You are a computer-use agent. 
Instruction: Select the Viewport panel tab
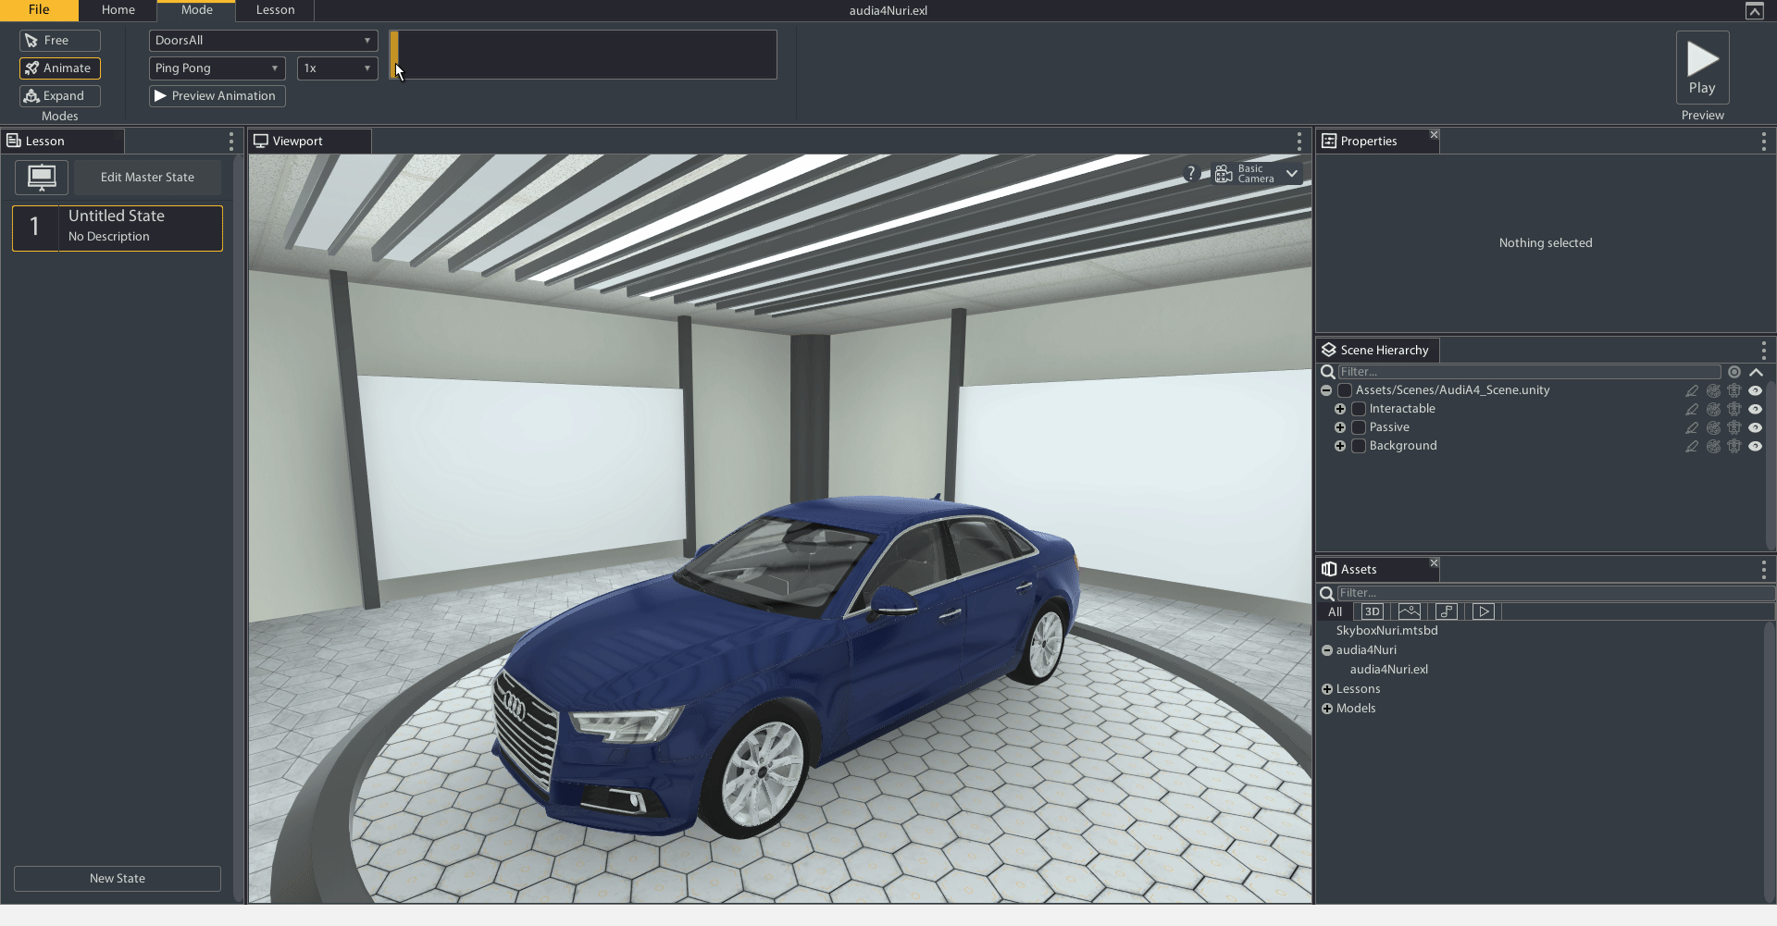pyautogui.click(x=310, y=142)
